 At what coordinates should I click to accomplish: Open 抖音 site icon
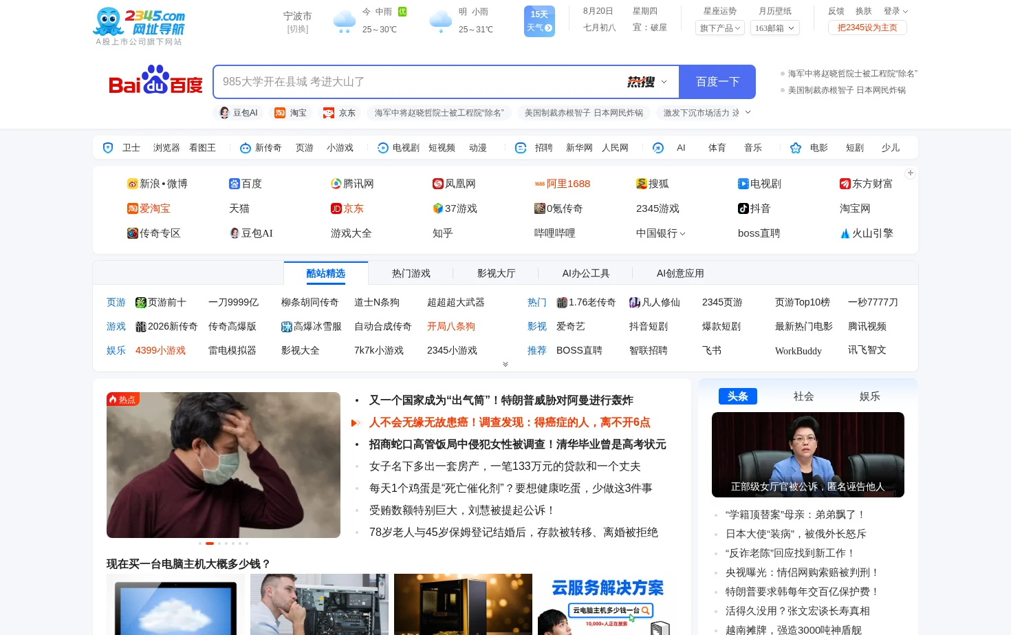pos(743,208)
